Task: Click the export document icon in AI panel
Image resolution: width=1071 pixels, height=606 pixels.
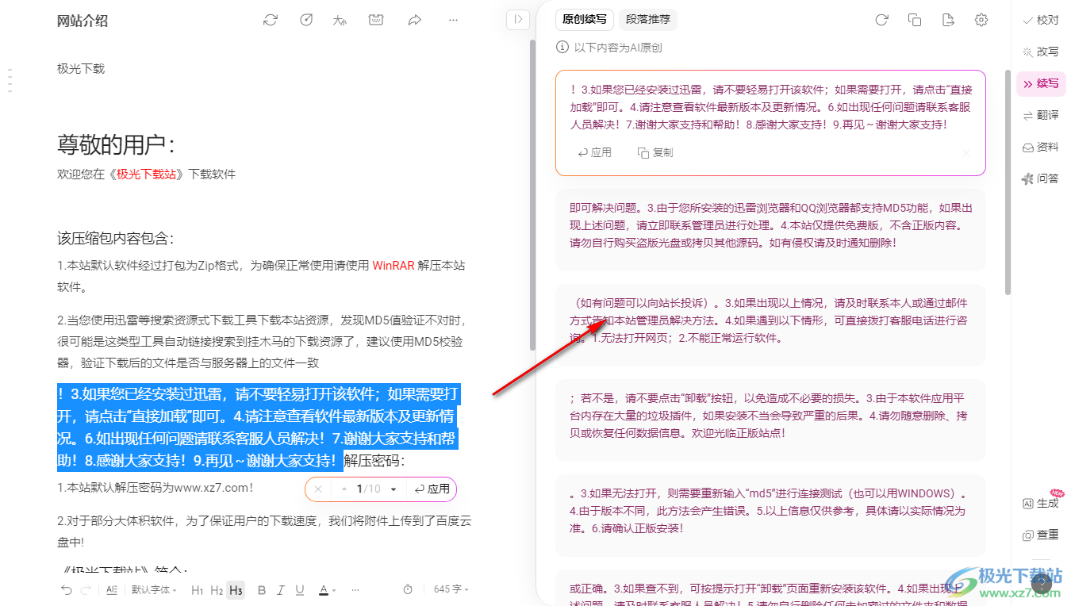Action: click(x=948, y=20)
